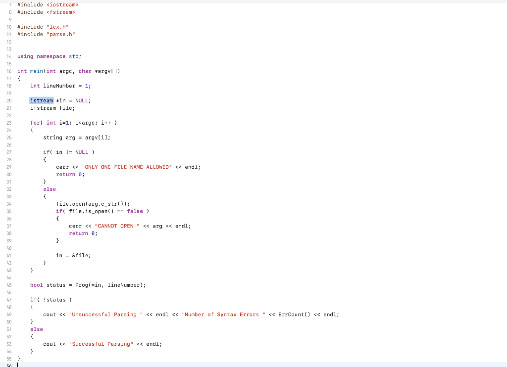The width and height of the screenshot is (507, 367).
Task: Click the "Successful Parsing" string literal
Action: click(101, 344)
